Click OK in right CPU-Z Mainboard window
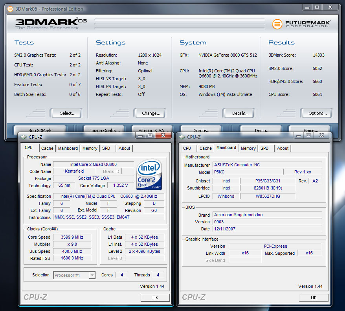The image size is (345, 311). (314, 298)
